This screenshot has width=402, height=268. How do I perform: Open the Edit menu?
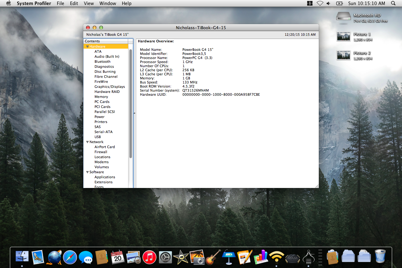click(x=74, y=3)
